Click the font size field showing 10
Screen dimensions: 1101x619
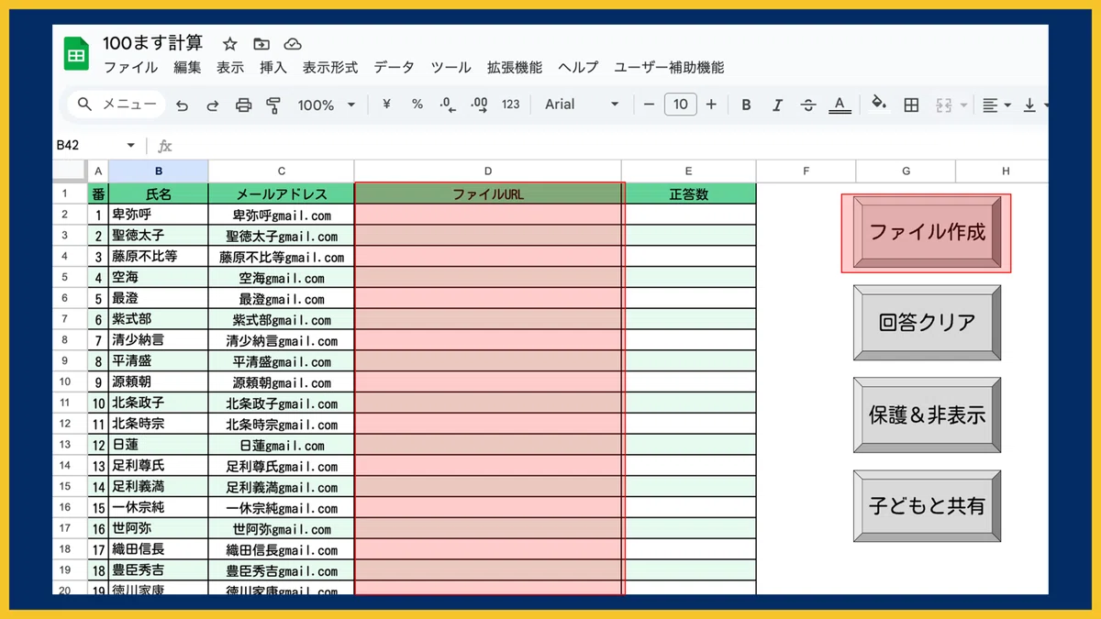[x=680, y=105]
